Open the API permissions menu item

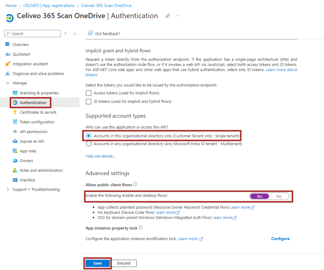(x=33, y=132)
